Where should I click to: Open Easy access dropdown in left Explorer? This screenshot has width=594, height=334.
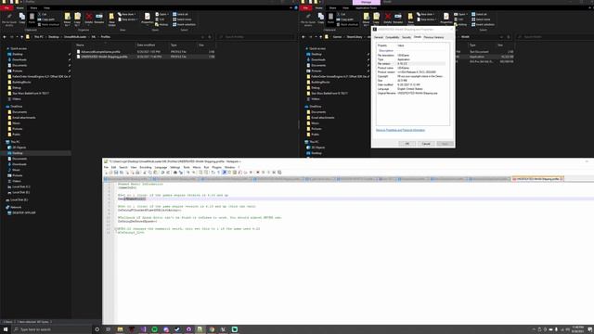[x=128, y=19]
